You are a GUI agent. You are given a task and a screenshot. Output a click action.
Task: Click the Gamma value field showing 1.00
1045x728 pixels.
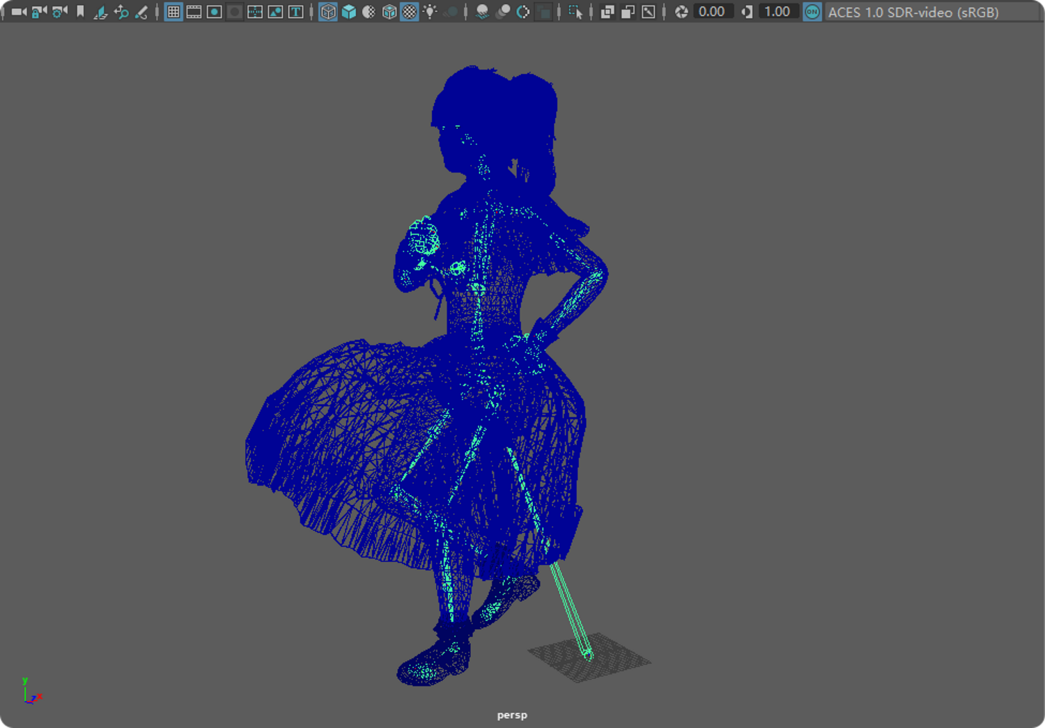(x=777, y=12)
